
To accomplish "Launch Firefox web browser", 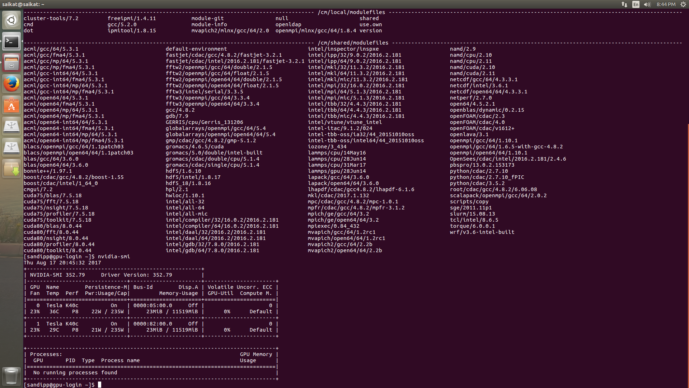I will [11, 84].
